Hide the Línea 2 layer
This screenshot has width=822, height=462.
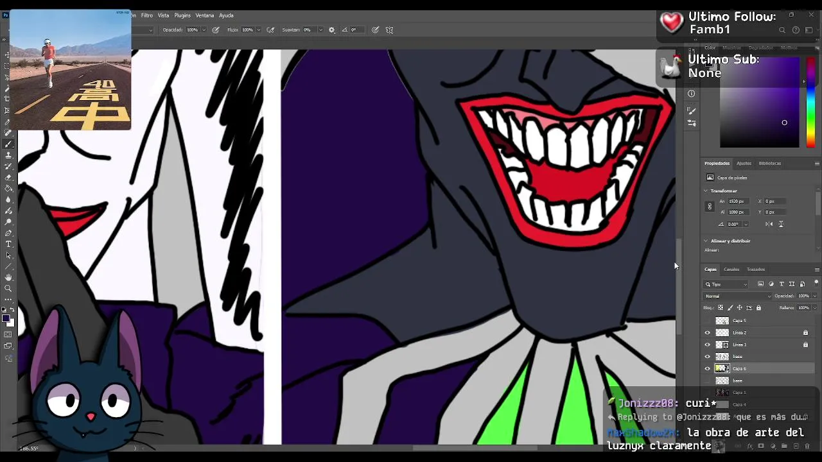(708, 332)
